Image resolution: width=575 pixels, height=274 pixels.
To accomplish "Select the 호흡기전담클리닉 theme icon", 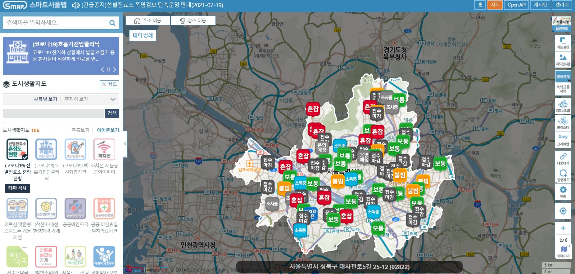I will (x=46, y=149).
